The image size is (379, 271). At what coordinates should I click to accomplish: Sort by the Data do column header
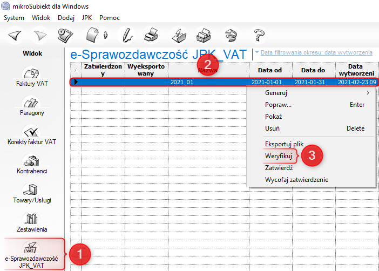pyautogui.click(x=313, y=70)
